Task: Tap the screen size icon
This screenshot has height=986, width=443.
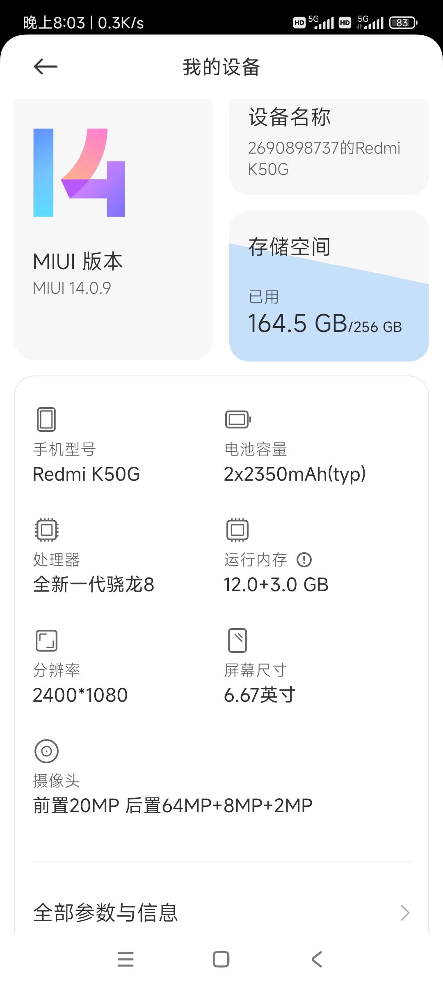Action: point(237,640)
